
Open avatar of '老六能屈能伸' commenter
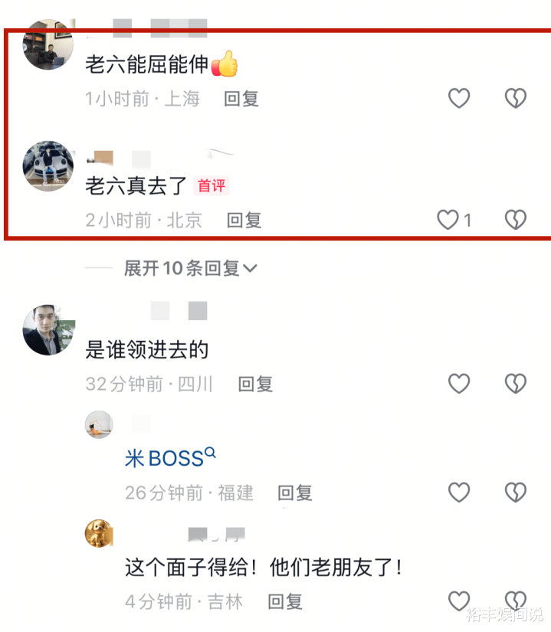tap(48, 44)
